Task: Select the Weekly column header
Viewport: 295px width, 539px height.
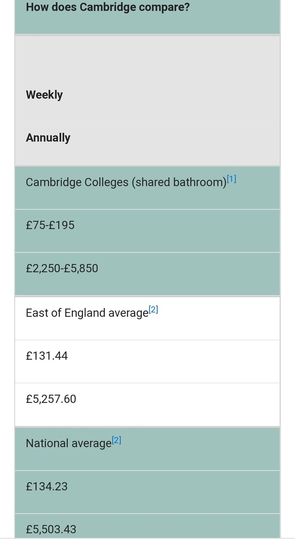Action: click(x=44, y=94)
